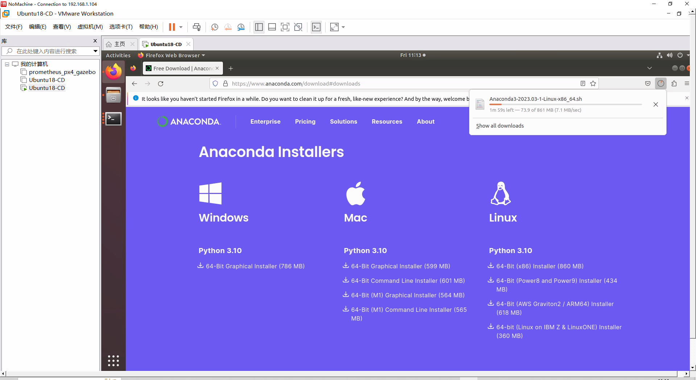The image size is (696, 380).
Task: Switch to Unity mode icon
Action: point(298,27)
